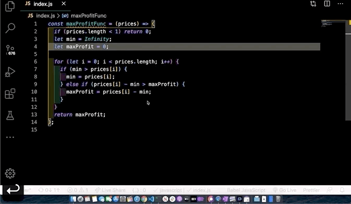Open the Manage gear menu
Screen dimensions: 351x204
point(10,173)
